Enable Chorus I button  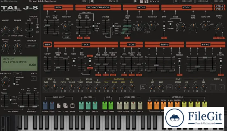click(213, 87)
